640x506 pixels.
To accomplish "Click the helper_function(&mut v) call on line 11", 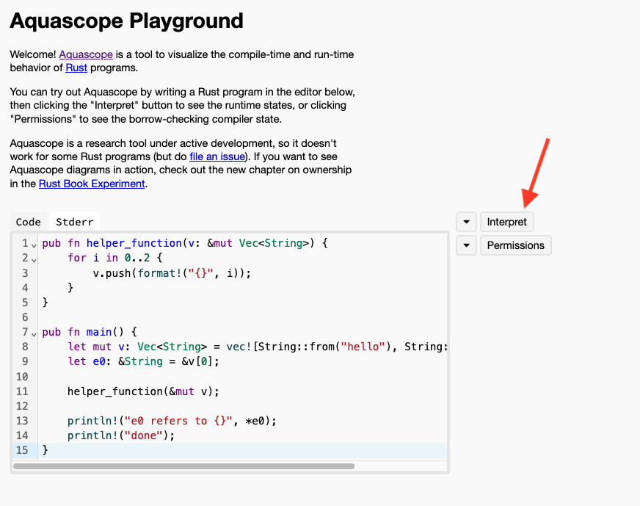I will (143, 391).
